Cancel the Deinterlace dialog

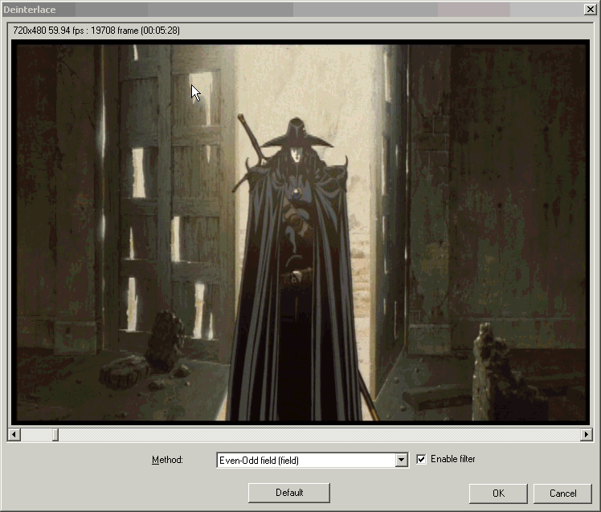(562, 494)
